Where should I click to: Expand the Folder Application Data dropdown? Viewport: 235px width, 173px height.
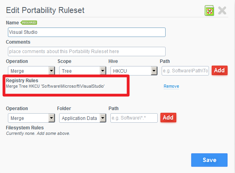[82, 118]
